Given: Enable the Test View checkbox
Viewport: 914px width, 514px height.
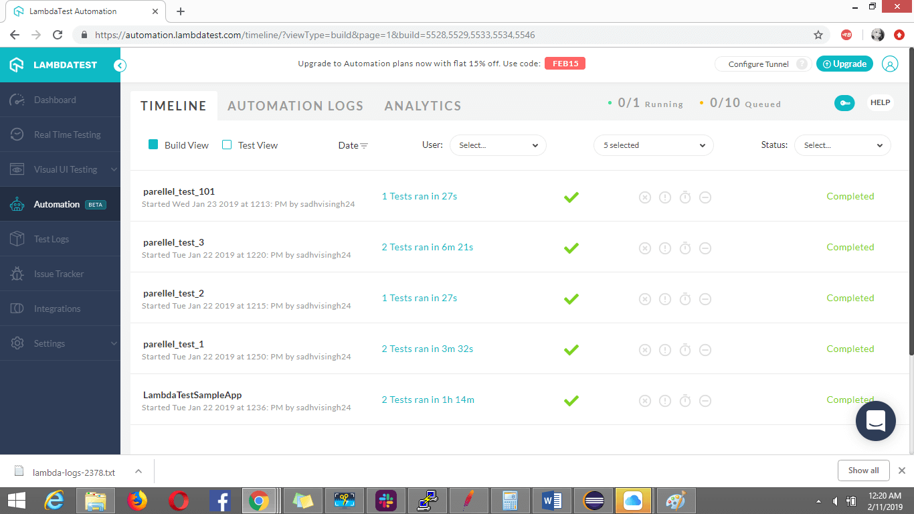Looking at the screenshot, I should 227,145.
